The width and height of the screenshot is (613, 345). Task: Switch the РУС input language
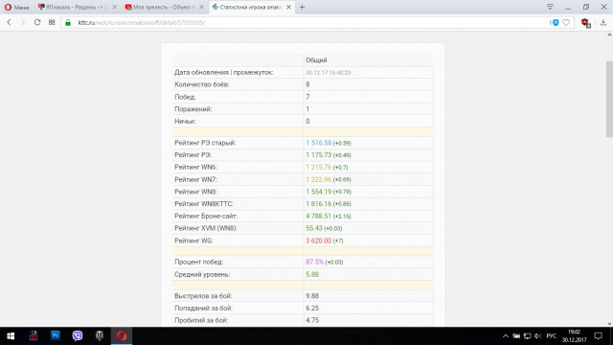[552, 336]
